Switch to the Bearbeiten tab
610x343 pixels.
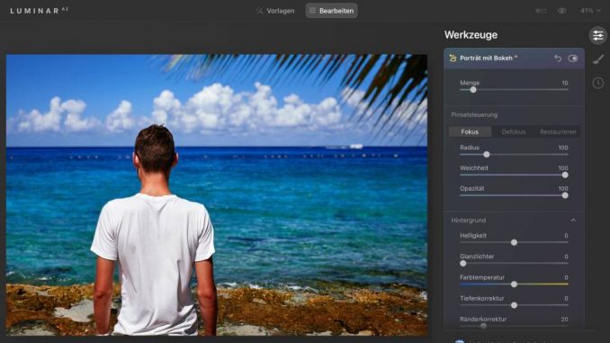[x=331, y=11]
